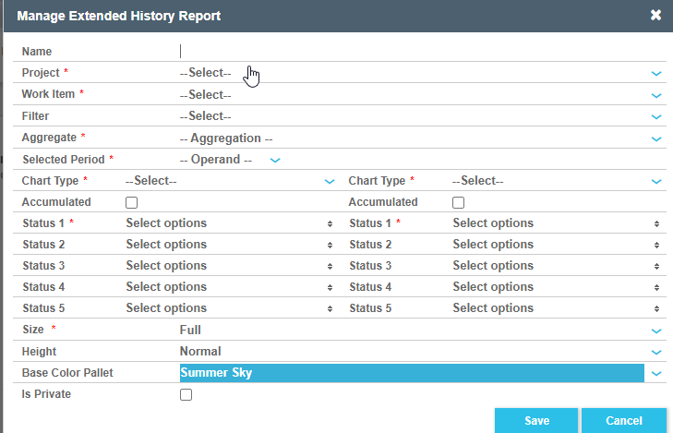The width and height of the screenshot is (673, 433).
Task: Click the Save button
Action: [x=536, y=420]
